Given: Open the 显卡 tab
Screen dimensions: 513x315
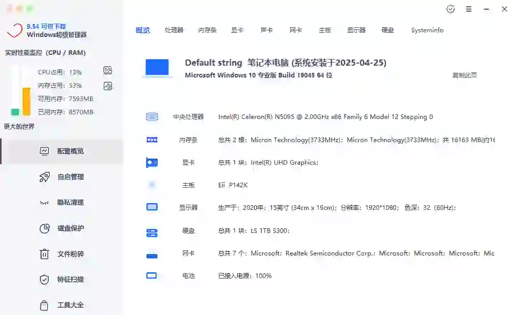Looking at the screenshot, I should click(x=237, y=30).
